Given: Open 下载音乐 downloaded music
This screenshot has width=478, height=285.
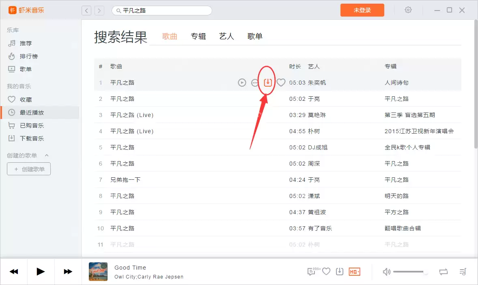Looking at the screenshot, I should 27,138.
